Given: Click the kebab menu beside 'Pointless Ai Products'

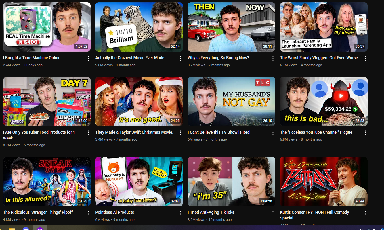Looking at the screenshot, I should click(x=181, y=213).
